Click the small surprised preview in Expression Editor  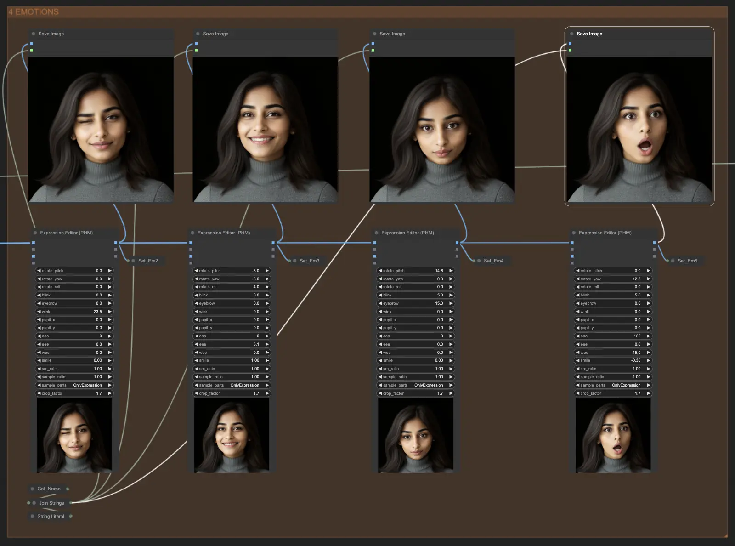613,435
